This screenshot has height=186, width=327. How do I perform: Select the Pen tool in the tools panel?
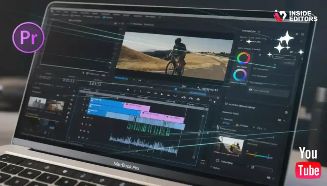(68, 113)
